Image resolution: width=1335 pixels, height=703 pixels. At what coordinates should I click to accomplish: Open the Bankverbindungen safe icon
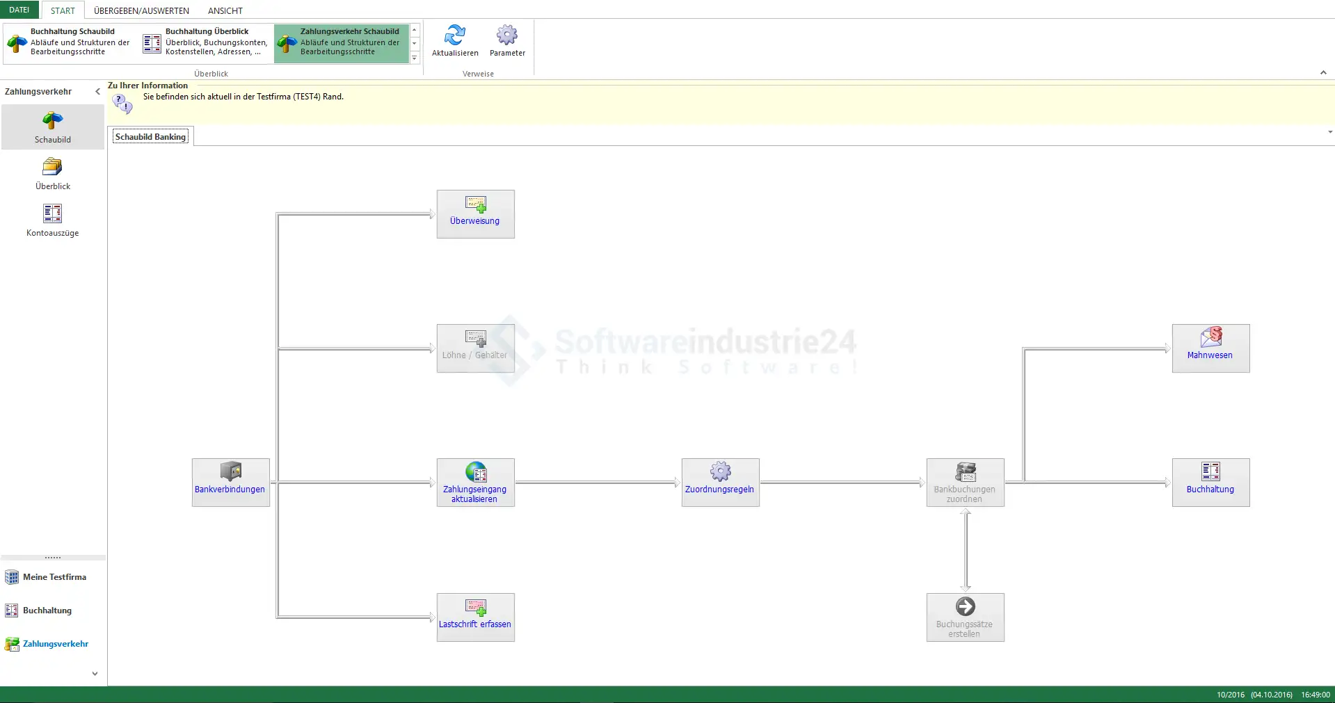tap(230, 471)
